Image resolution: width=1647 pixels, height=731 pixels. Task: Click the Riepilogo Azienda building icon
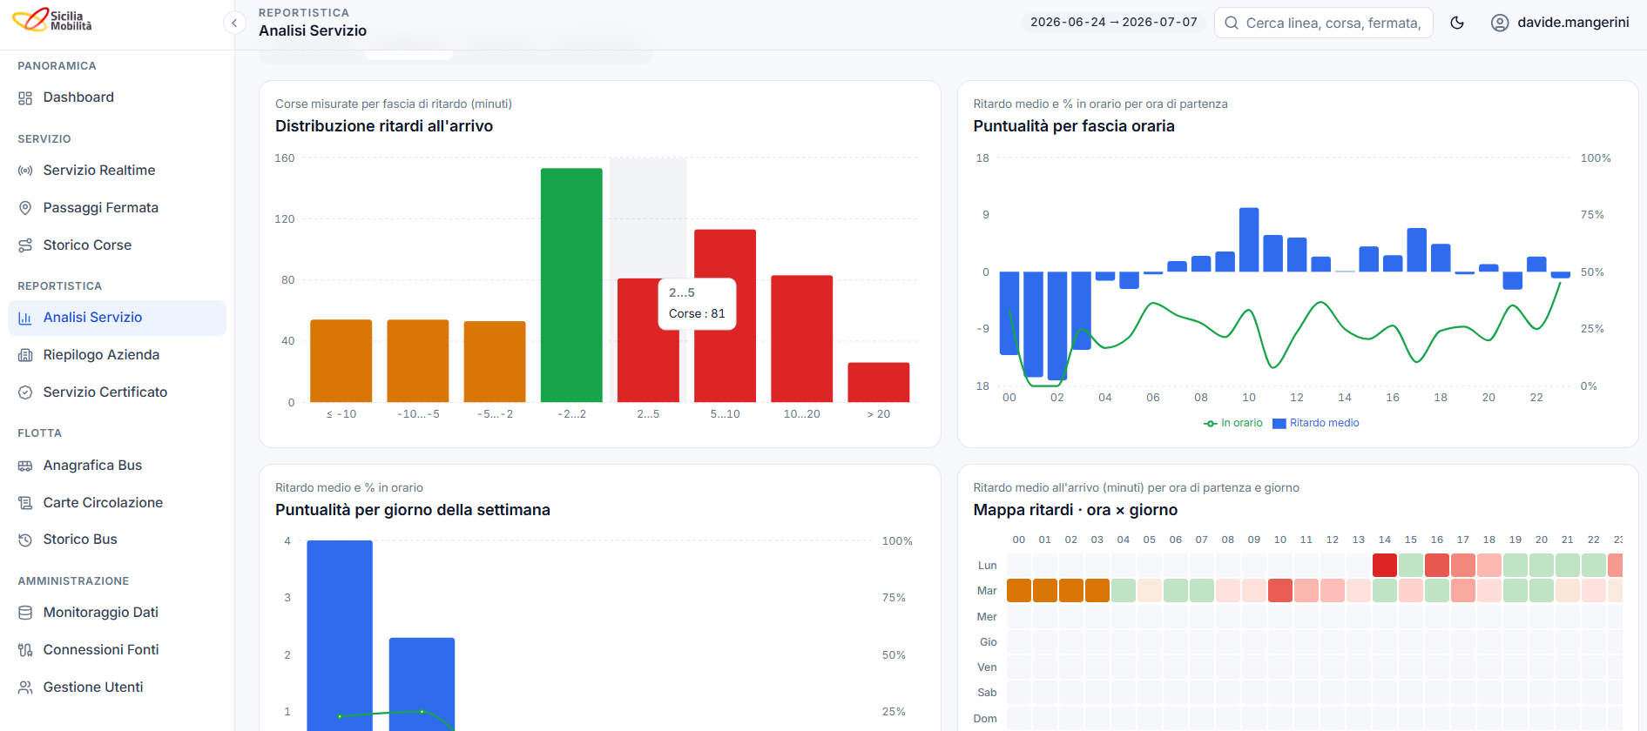click(x=25, y=355)
